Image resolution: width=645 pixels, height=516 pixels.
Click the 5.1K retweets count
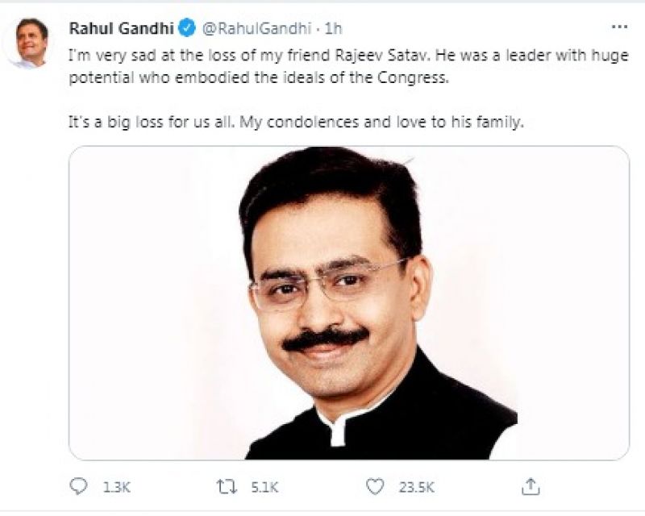click(x=268, y=487)
